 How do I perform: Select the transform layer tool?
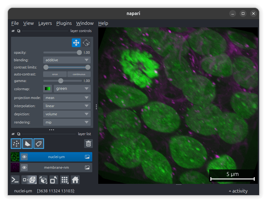tap(86, 43)
